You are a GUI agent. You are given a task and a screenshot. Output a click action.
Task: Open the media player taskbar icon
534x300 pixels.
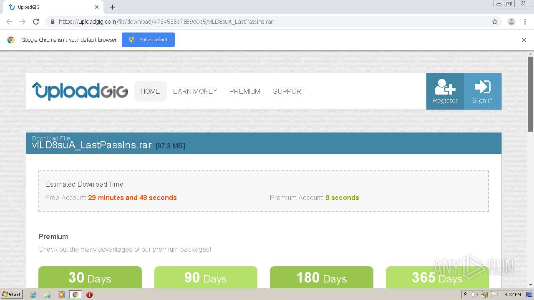tap(61, 295)
